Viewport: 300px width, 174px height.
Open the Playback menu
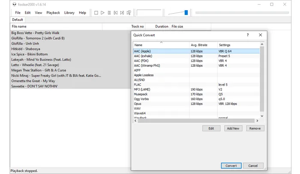(53, 13)
